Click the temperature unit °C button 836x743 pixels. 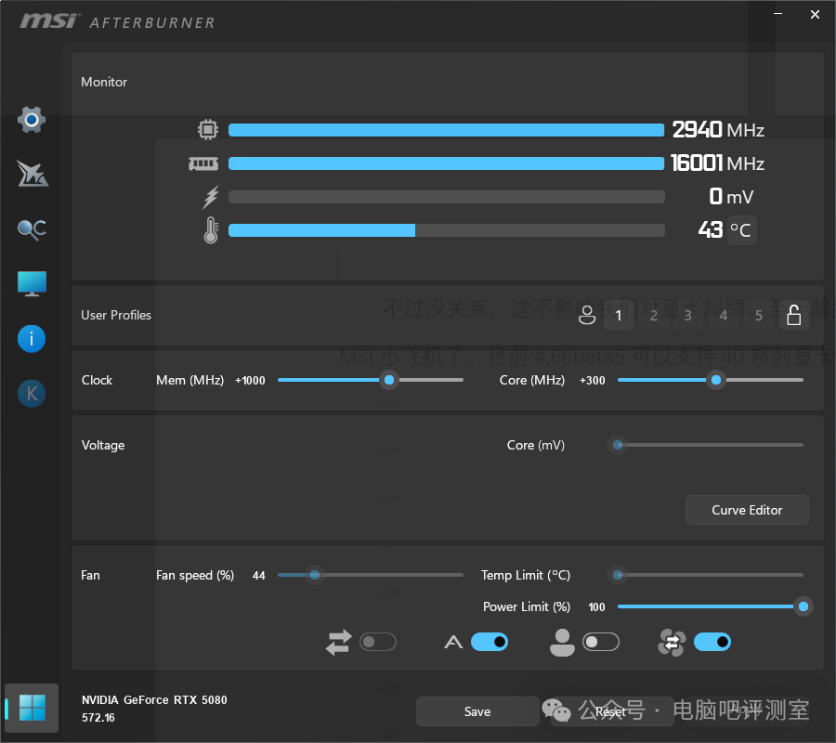[741, 230]
